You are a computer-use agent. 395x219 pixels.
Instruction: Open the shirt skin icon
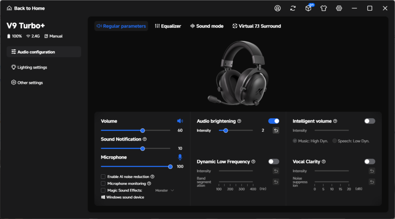pyautogui.click(x=324, y=8)
